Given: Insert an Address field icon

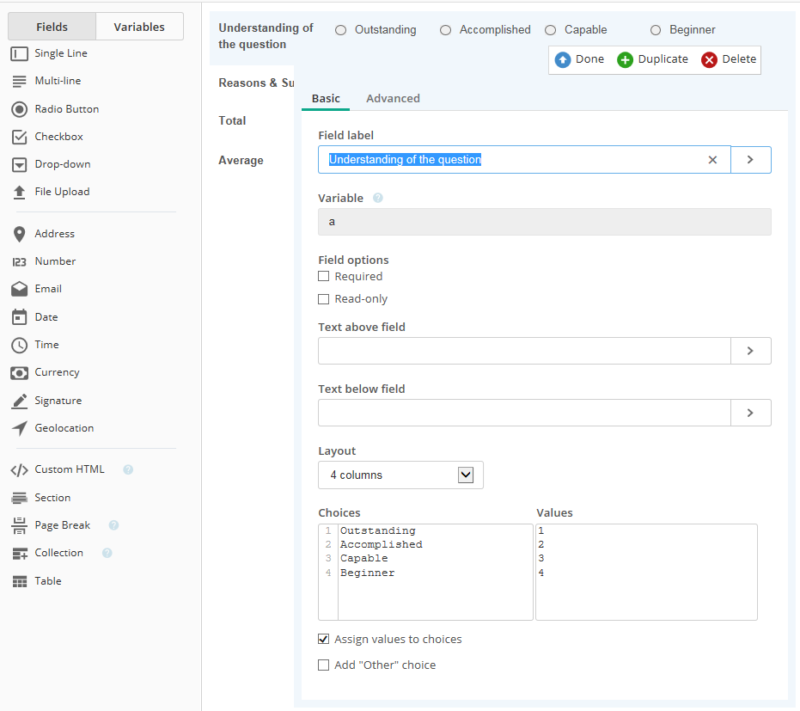Looking at the screenshot, I should tap(20, 235).
